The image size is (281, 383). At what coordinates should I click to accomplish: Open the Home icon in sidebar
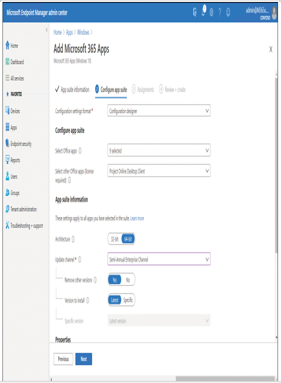7,45
